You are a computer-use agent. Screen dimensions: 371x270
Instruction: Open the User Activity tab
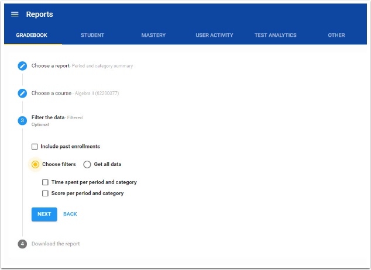click(214, 35)
